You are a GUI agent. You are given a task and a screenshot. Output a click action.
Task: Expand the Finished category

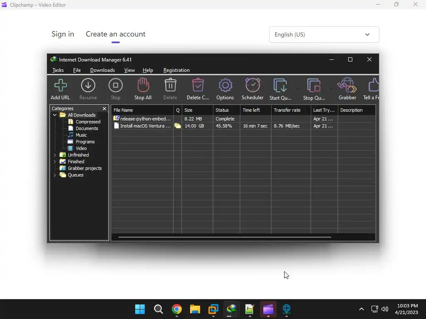point(54,162)
